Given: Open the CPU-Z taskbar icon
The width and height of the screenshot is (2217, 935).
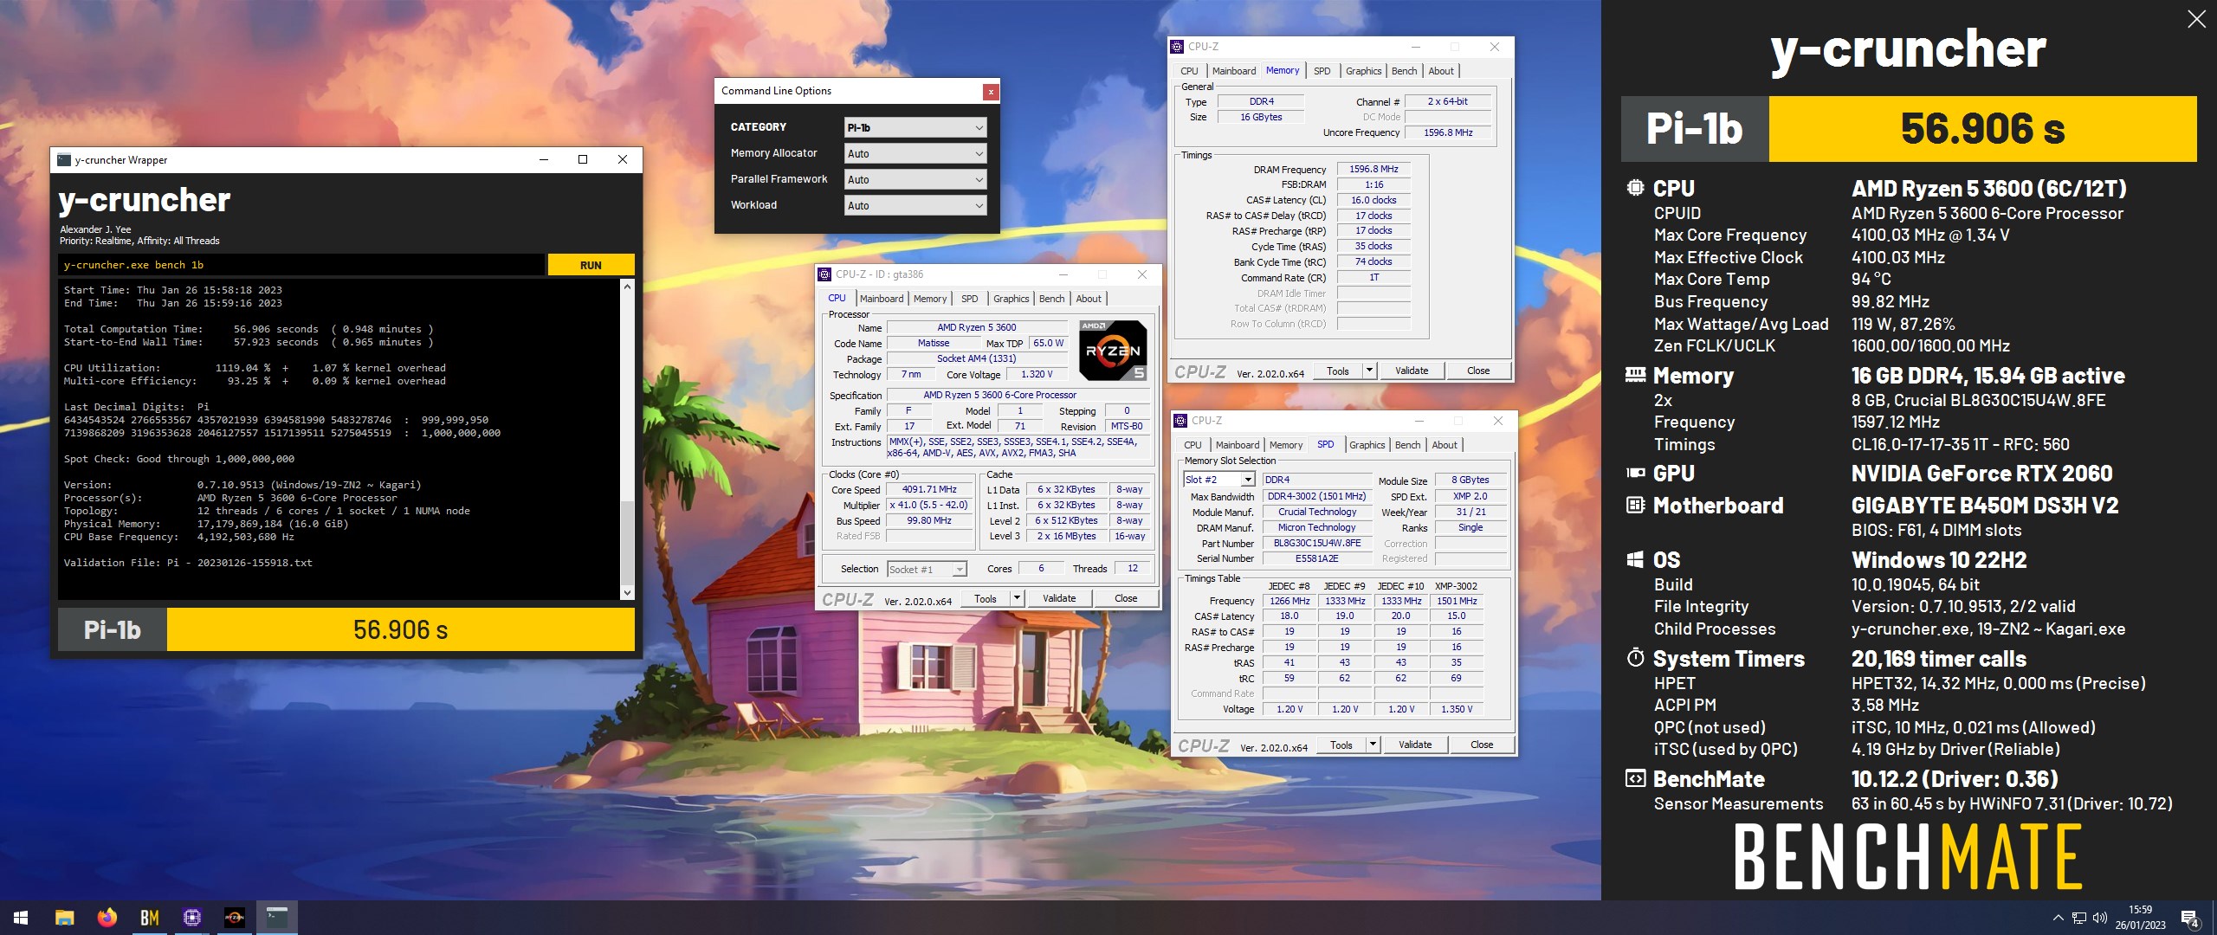Looking at the screenshot, I should pos(191,918).
